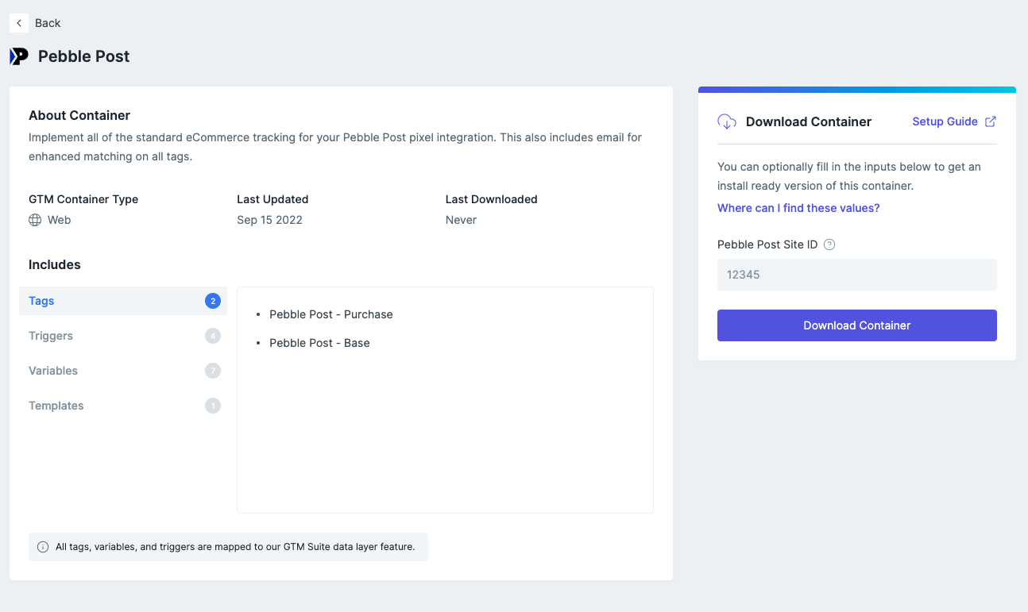
Task: Click the download cloud icon
Action: tap(727, 121)
